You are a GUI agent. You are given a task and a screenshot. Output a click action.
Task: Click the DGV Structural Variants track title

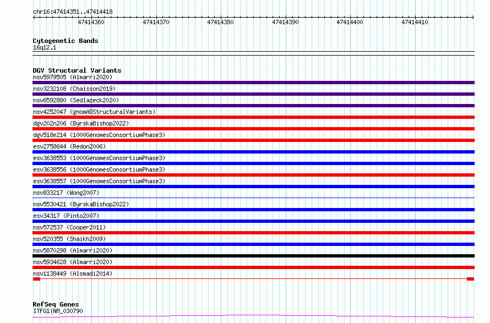(x=77, y=70)
